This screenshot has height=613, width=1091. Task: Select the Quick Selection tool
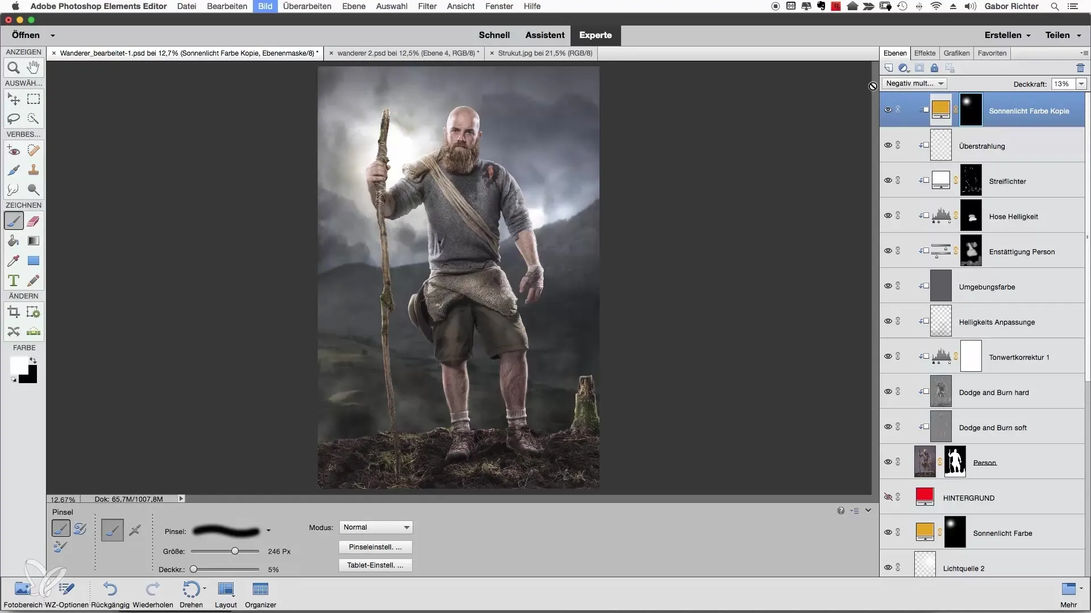[x=34, y=119]
